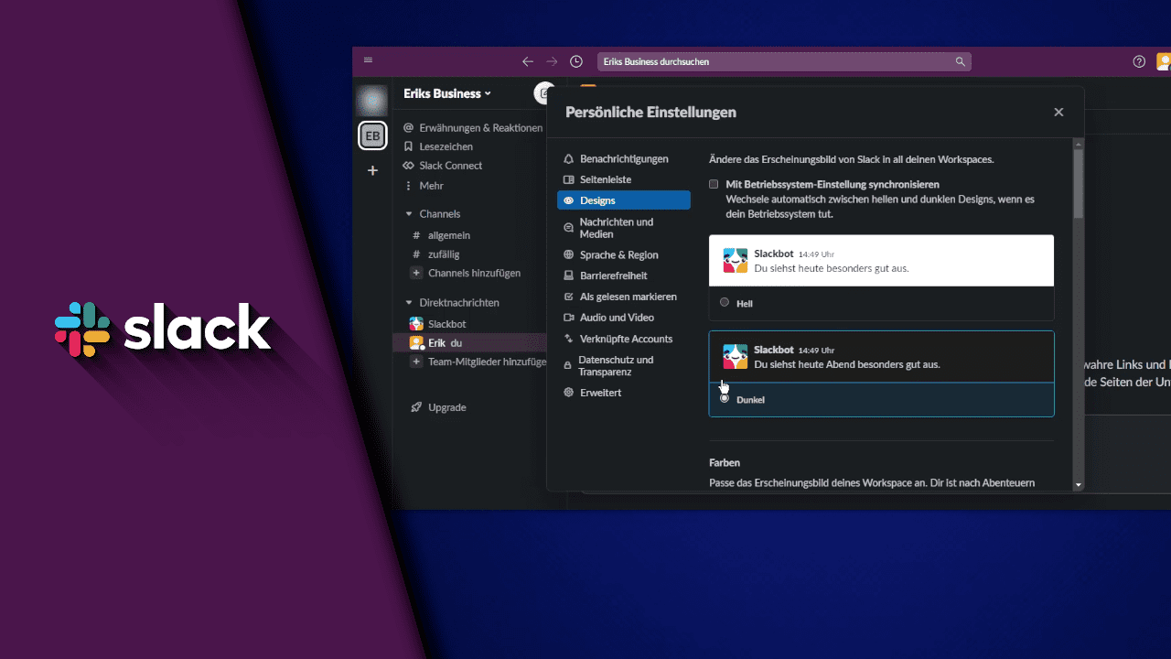Collapse the Direktnachrichten section
The height and width of the screenshot is (659, 1171).
(409, 303)
